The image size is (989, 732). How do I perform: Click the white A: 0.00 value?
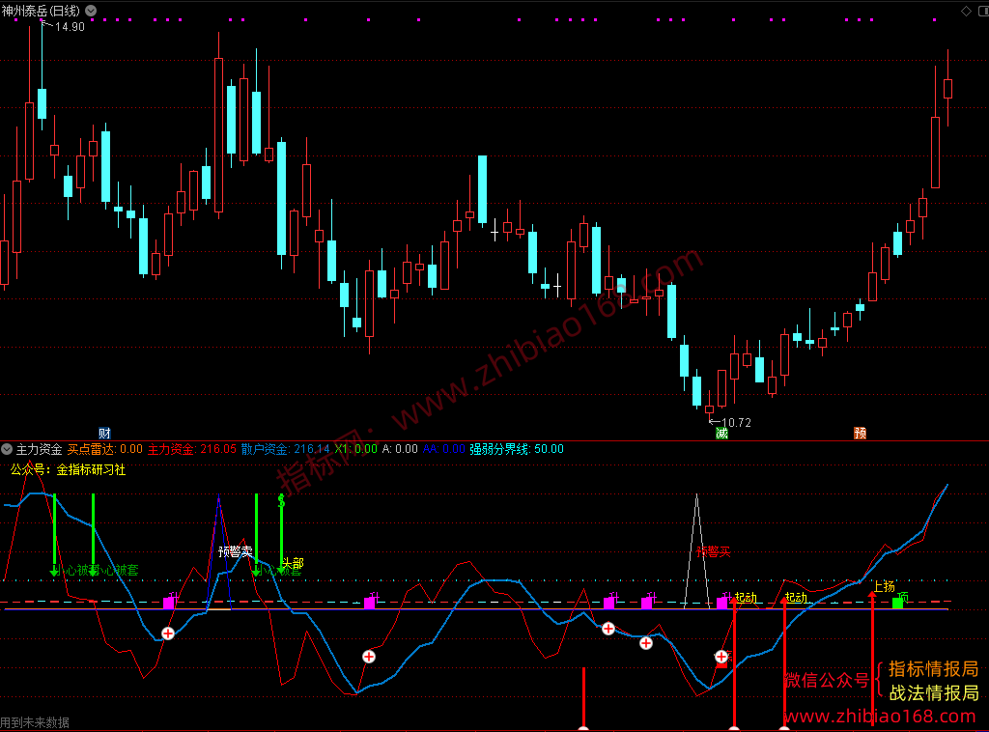(400, 449)
